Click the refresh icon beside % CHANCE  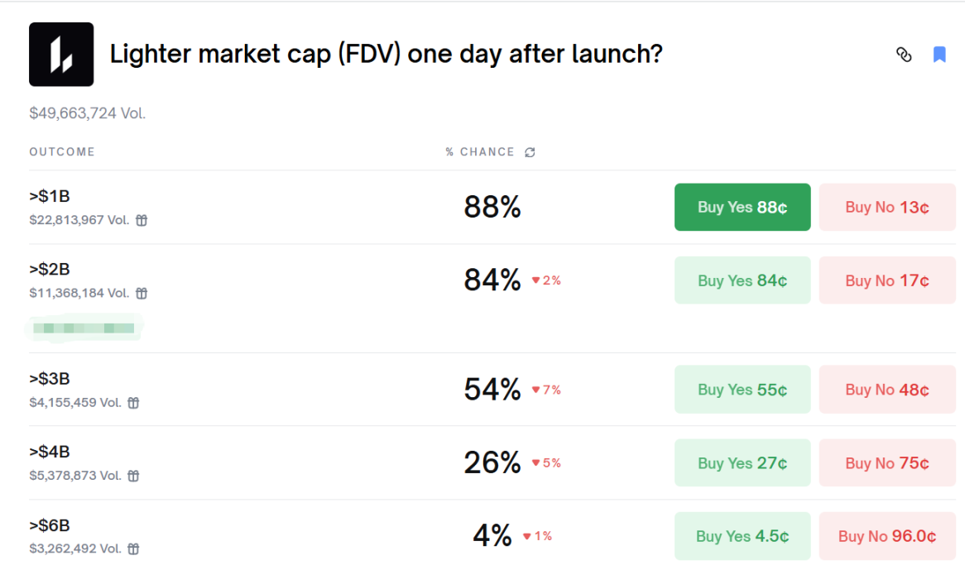pos(531,152)
